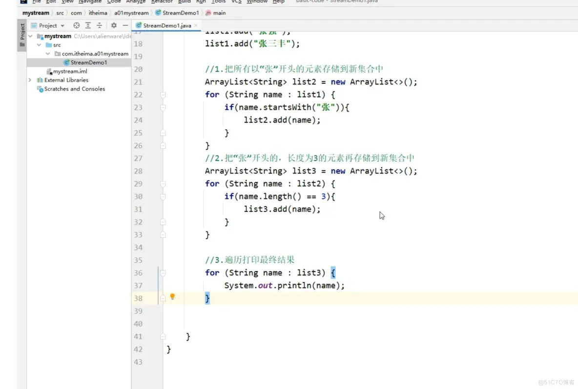578x389 pixels.
Task: Place cursor in list3.add(name); statement
Action: [282, 209]
